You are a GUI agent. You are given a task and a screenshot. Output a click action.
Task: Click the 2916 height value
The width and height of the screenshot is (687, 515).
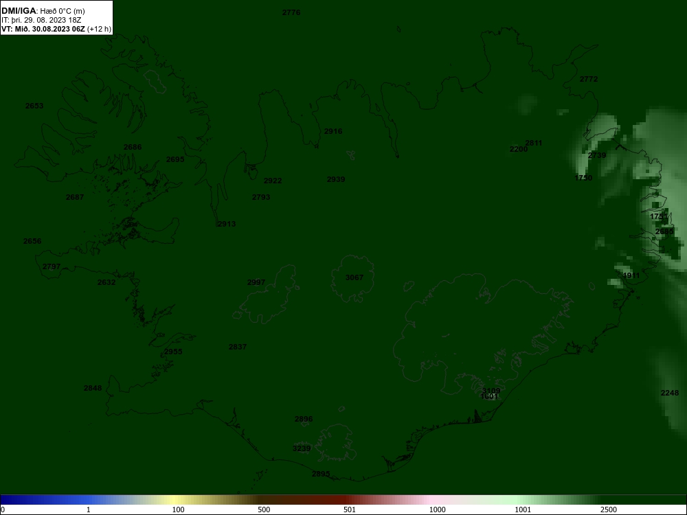pos(333,131)
